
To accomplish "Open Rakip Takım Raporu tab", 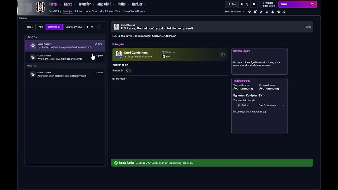I will 134,11.
